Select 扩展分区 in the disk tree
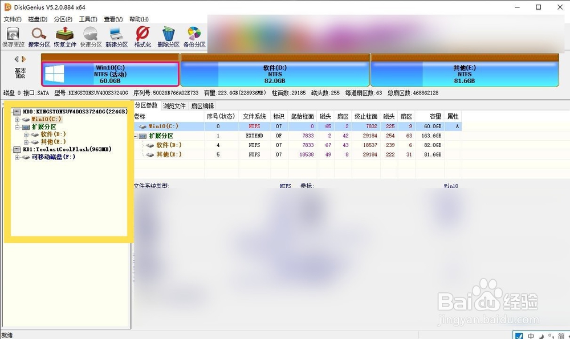570x339 pixels. tap(44, 127)
